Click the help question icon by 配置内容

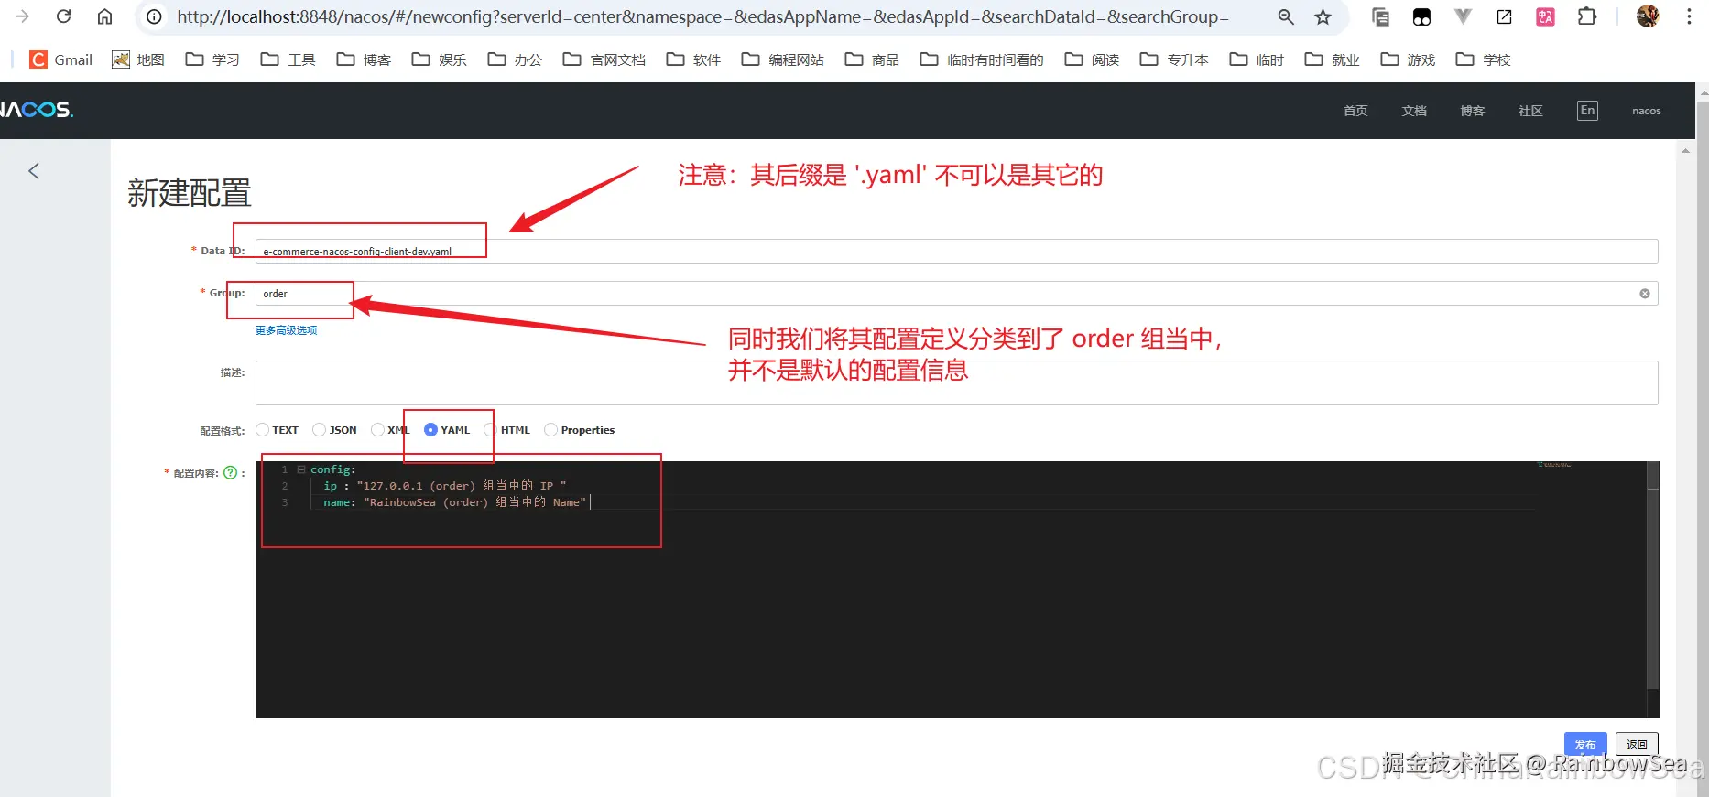coord(231,473)
